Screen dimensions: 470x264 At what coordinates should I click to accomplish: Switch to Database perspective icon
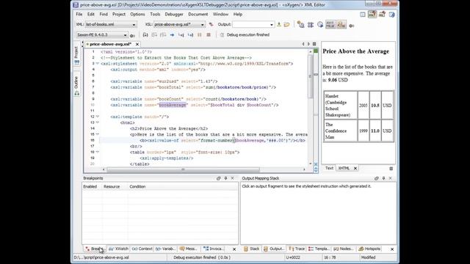click(x=391, y=15)
